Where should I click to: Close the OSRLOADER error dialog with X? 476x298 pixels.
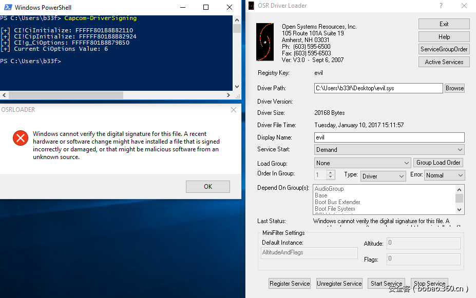[234, 110]
